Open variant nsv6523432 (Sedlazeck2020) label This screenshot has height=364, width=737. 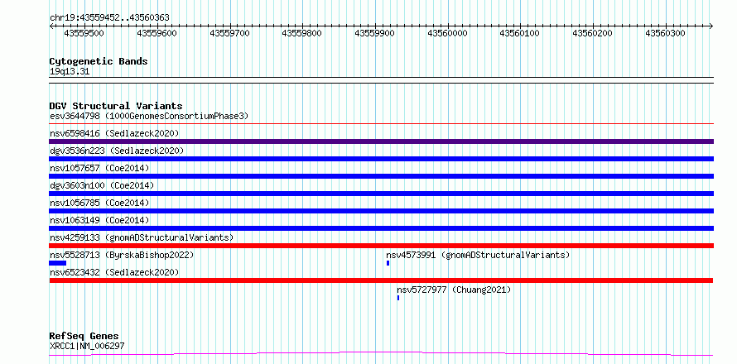pos(114,272)
